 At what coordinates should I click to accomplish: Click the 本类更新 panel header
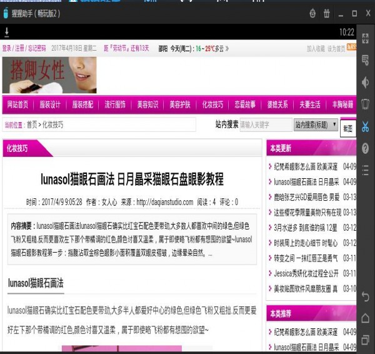pos(311,148)
